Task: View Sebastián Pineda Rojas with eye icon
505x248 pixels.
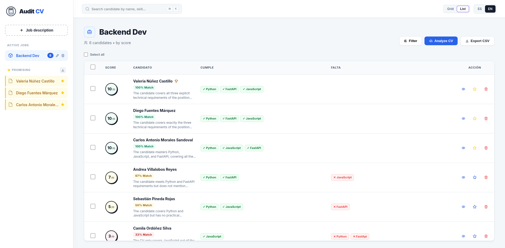Action: point(463,207)
